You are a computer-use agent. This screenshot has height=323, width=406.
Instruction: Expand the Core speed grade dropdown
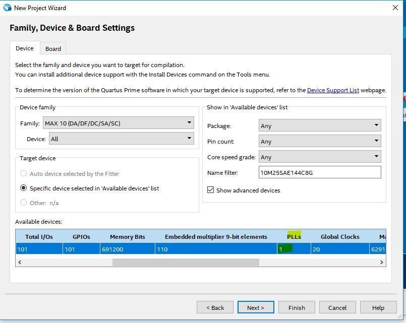point(320,157)
